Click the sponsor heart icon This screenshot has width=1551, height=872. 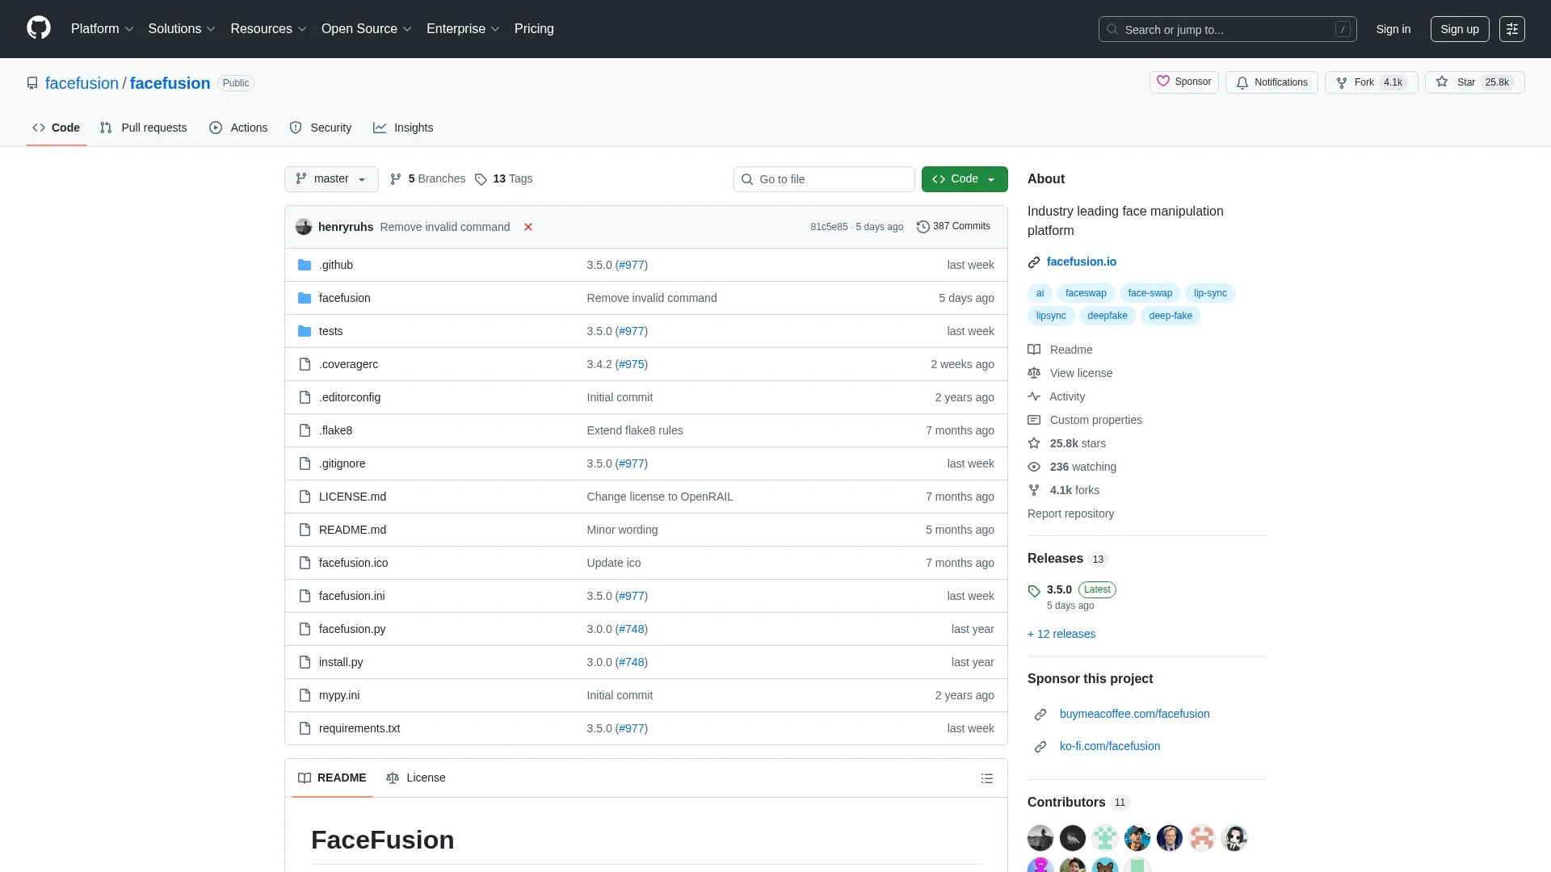1163,82
